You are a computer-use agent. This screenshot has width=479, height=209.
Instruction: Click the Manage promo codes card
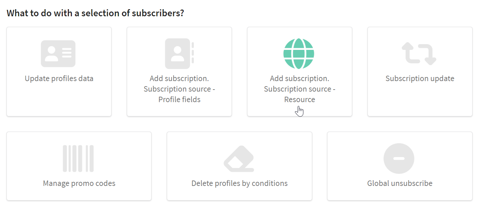[79, 166]
